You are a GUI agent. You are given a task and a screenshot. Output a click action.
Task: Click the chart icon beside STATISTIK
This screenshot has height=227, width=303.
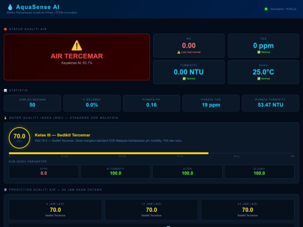click(x=6, y=90)
